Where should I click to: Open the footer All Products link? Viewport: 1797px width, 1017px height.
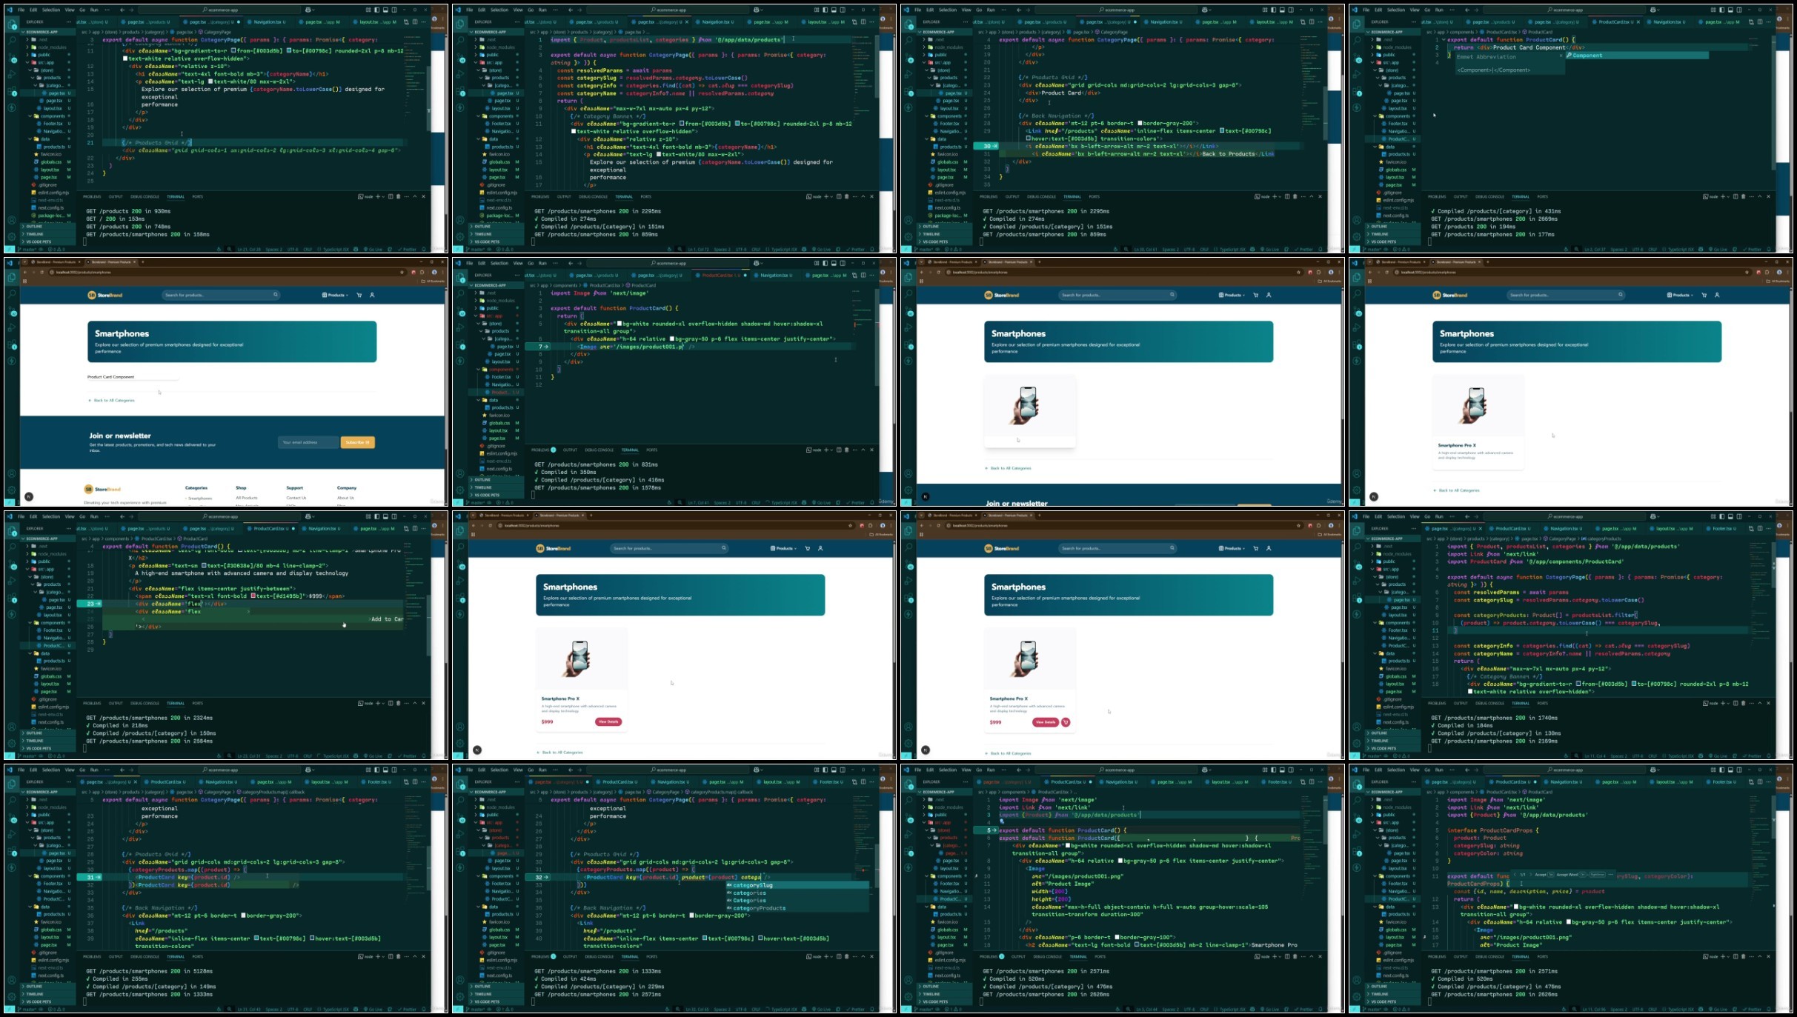tap(247, 498)
